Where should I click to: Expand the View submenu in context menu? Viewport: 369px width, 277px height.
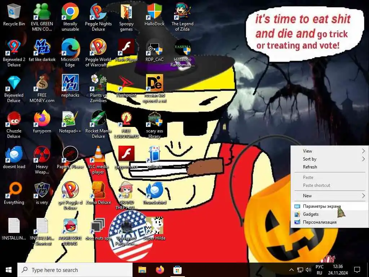coord(330,151)
